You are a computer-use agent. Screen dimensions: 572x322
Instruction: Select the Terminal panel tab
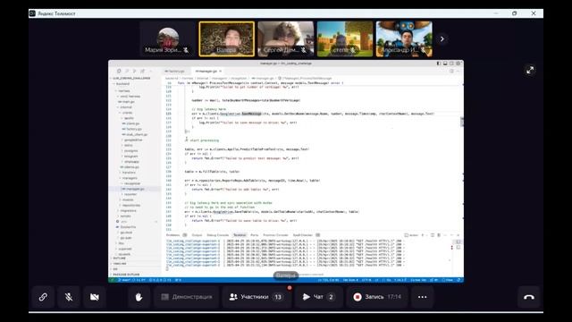(240, 235)
